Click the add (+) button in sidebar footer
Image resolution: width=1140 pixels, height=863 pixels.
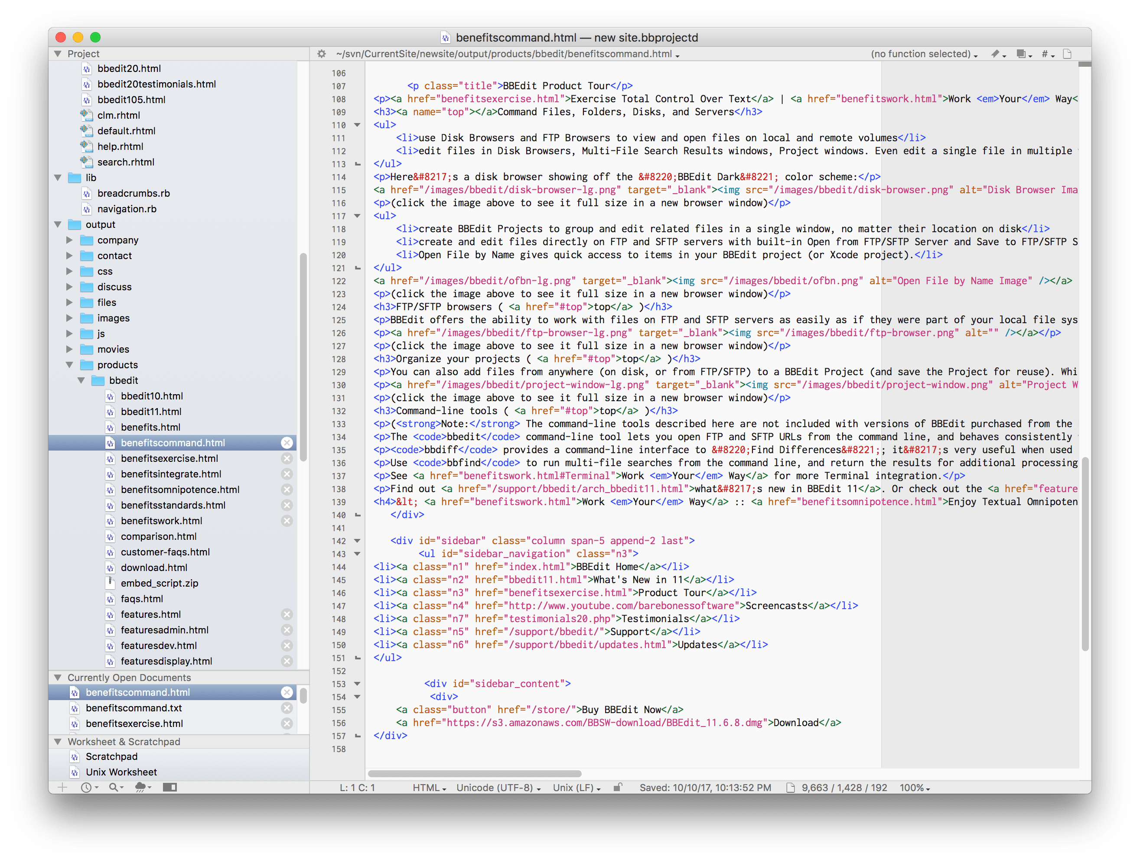62,787
